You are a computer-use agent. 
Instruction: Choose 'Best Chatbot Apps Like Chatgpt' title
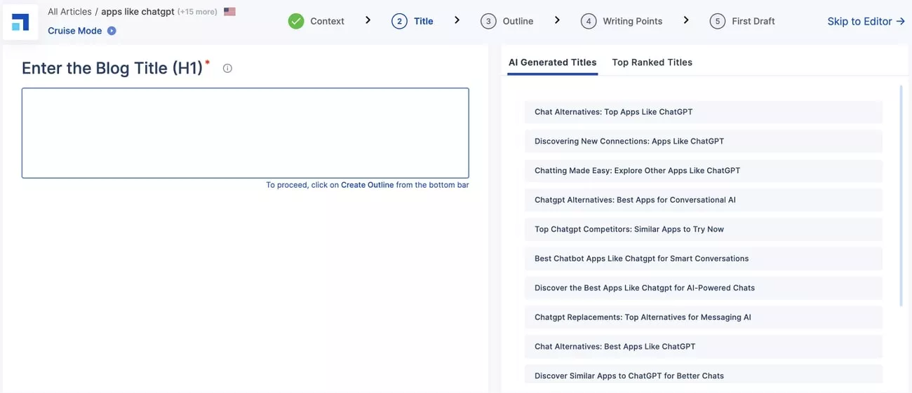coord(704,259)
